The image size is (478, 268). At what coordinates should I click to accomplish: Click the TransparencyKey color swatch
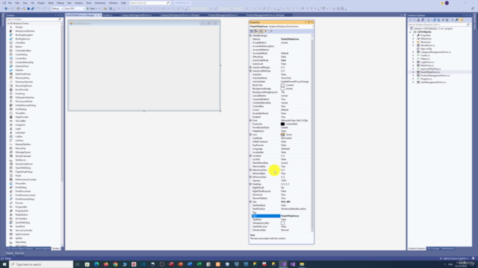coord(282,223)
